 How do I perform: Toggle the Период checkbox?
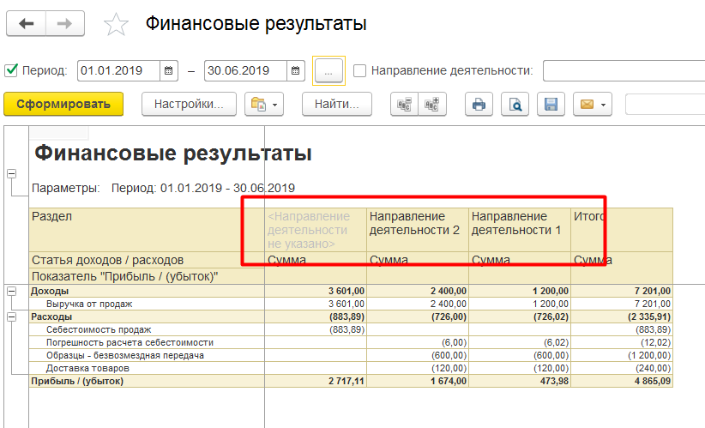pyautogui.click(x=11, y=70)
